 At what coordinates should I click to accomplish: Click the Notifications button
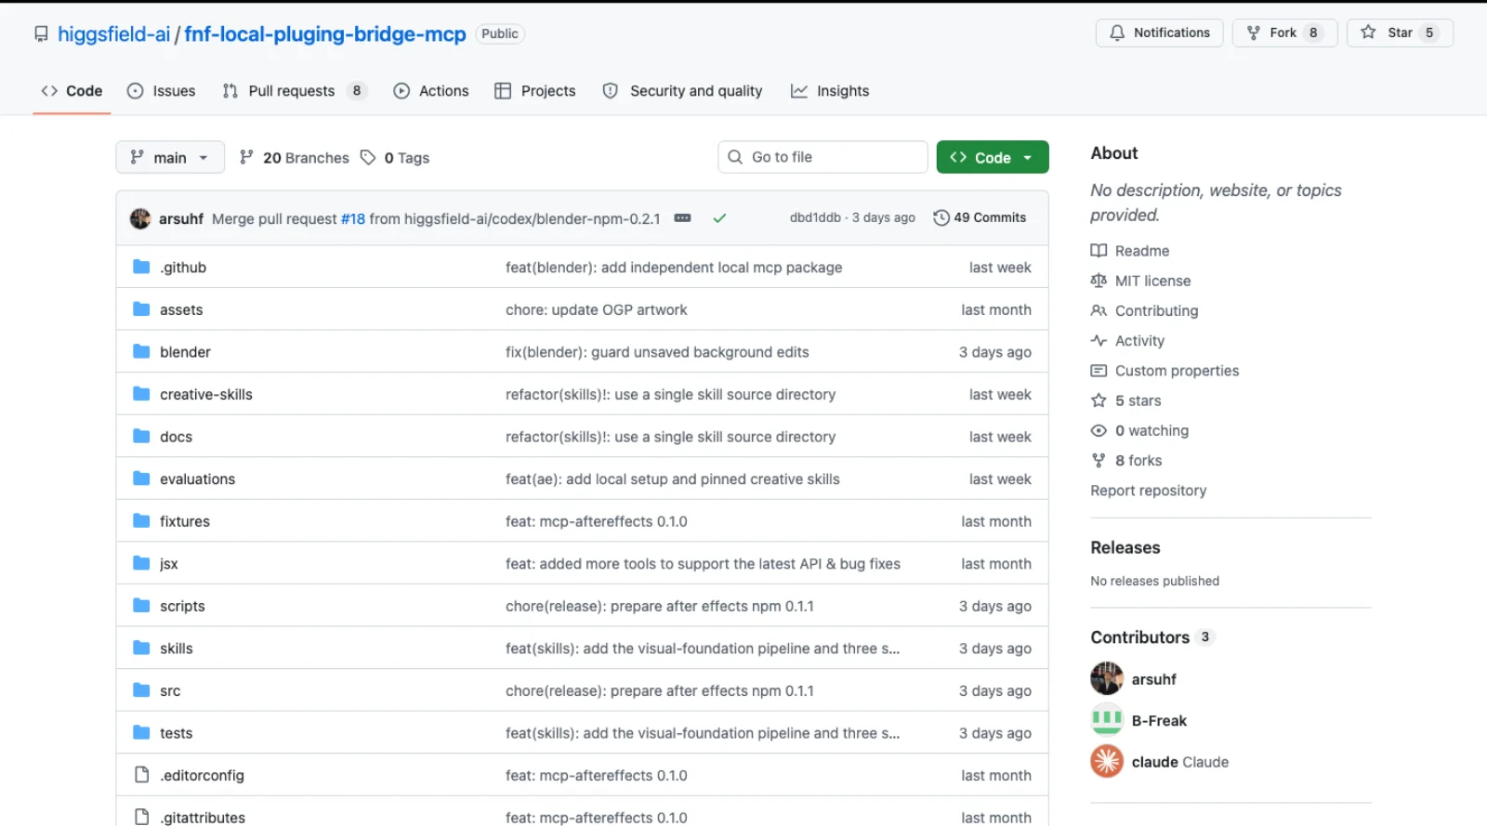coord(1160,33)
